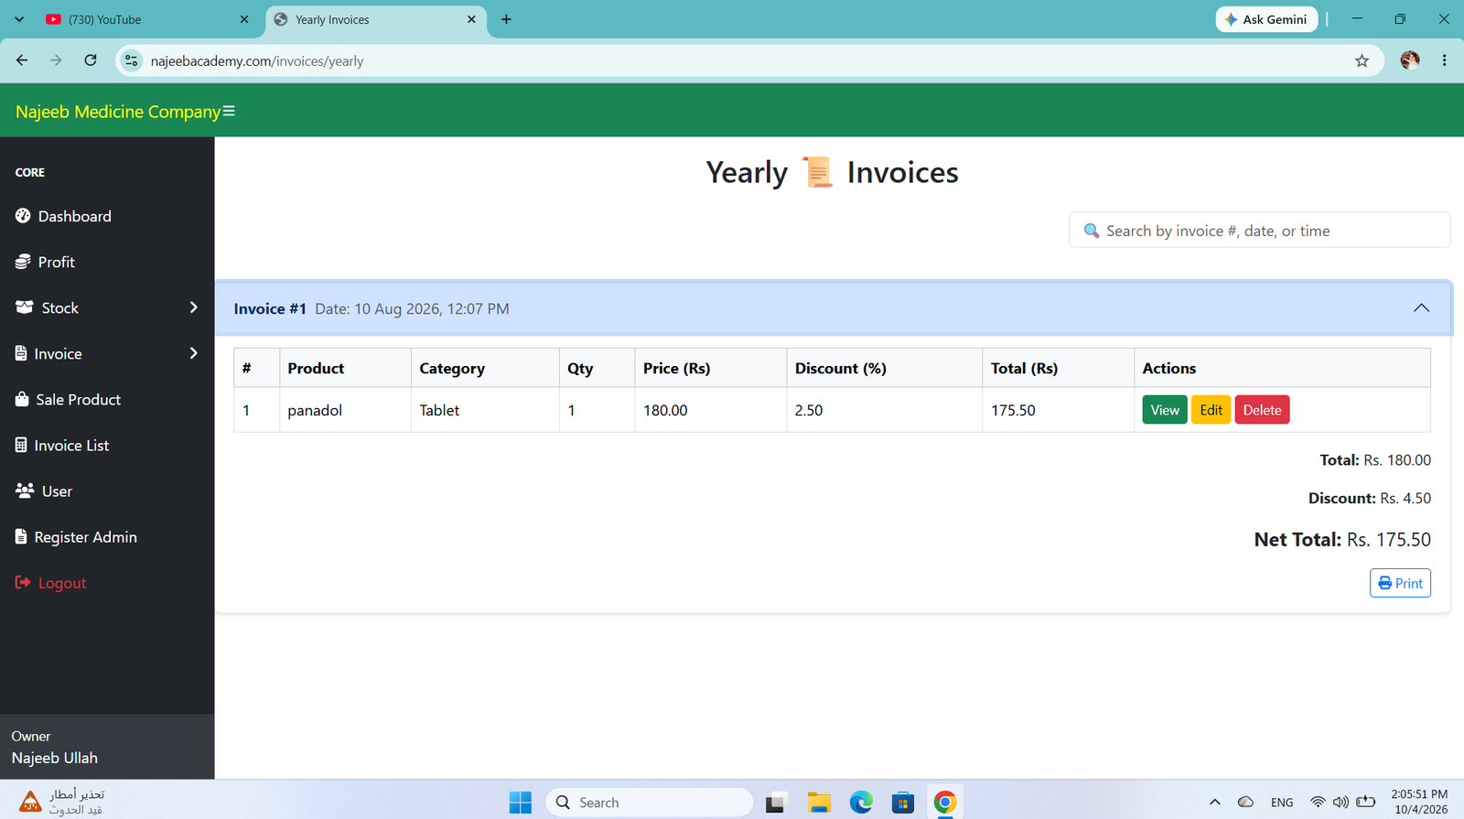Open the tab search dropdown arrow
1464x819 pixels.
click(19, 19)
